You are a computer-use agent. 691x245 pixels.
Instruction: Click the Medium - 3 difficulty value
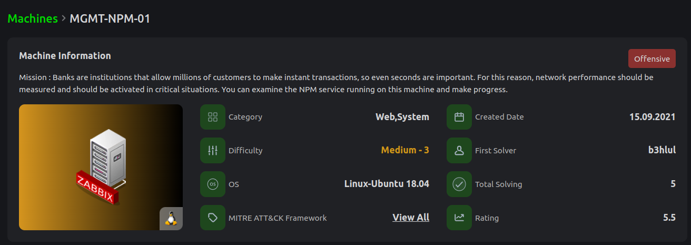[x=404, y=151]
